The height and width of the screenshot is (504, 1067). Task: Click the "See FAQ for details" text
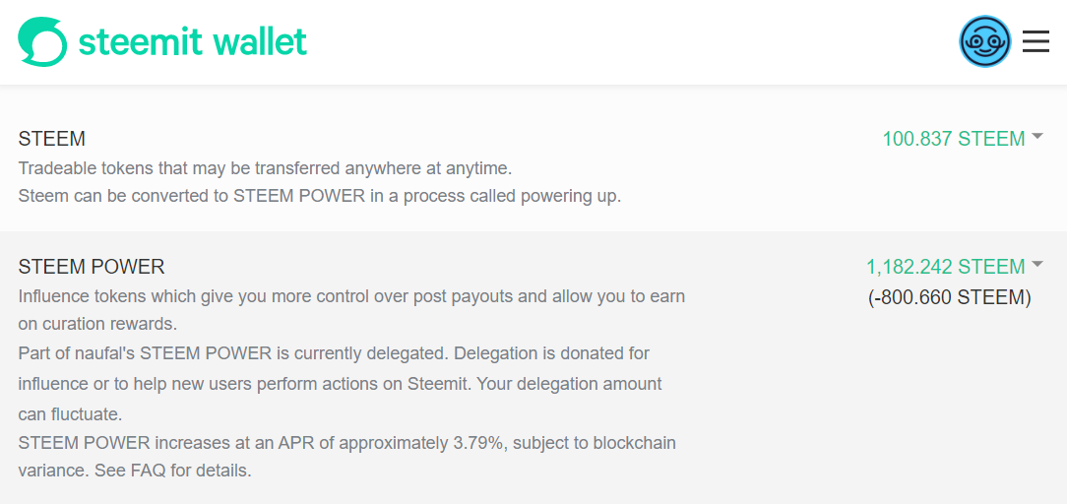point(173,470)
